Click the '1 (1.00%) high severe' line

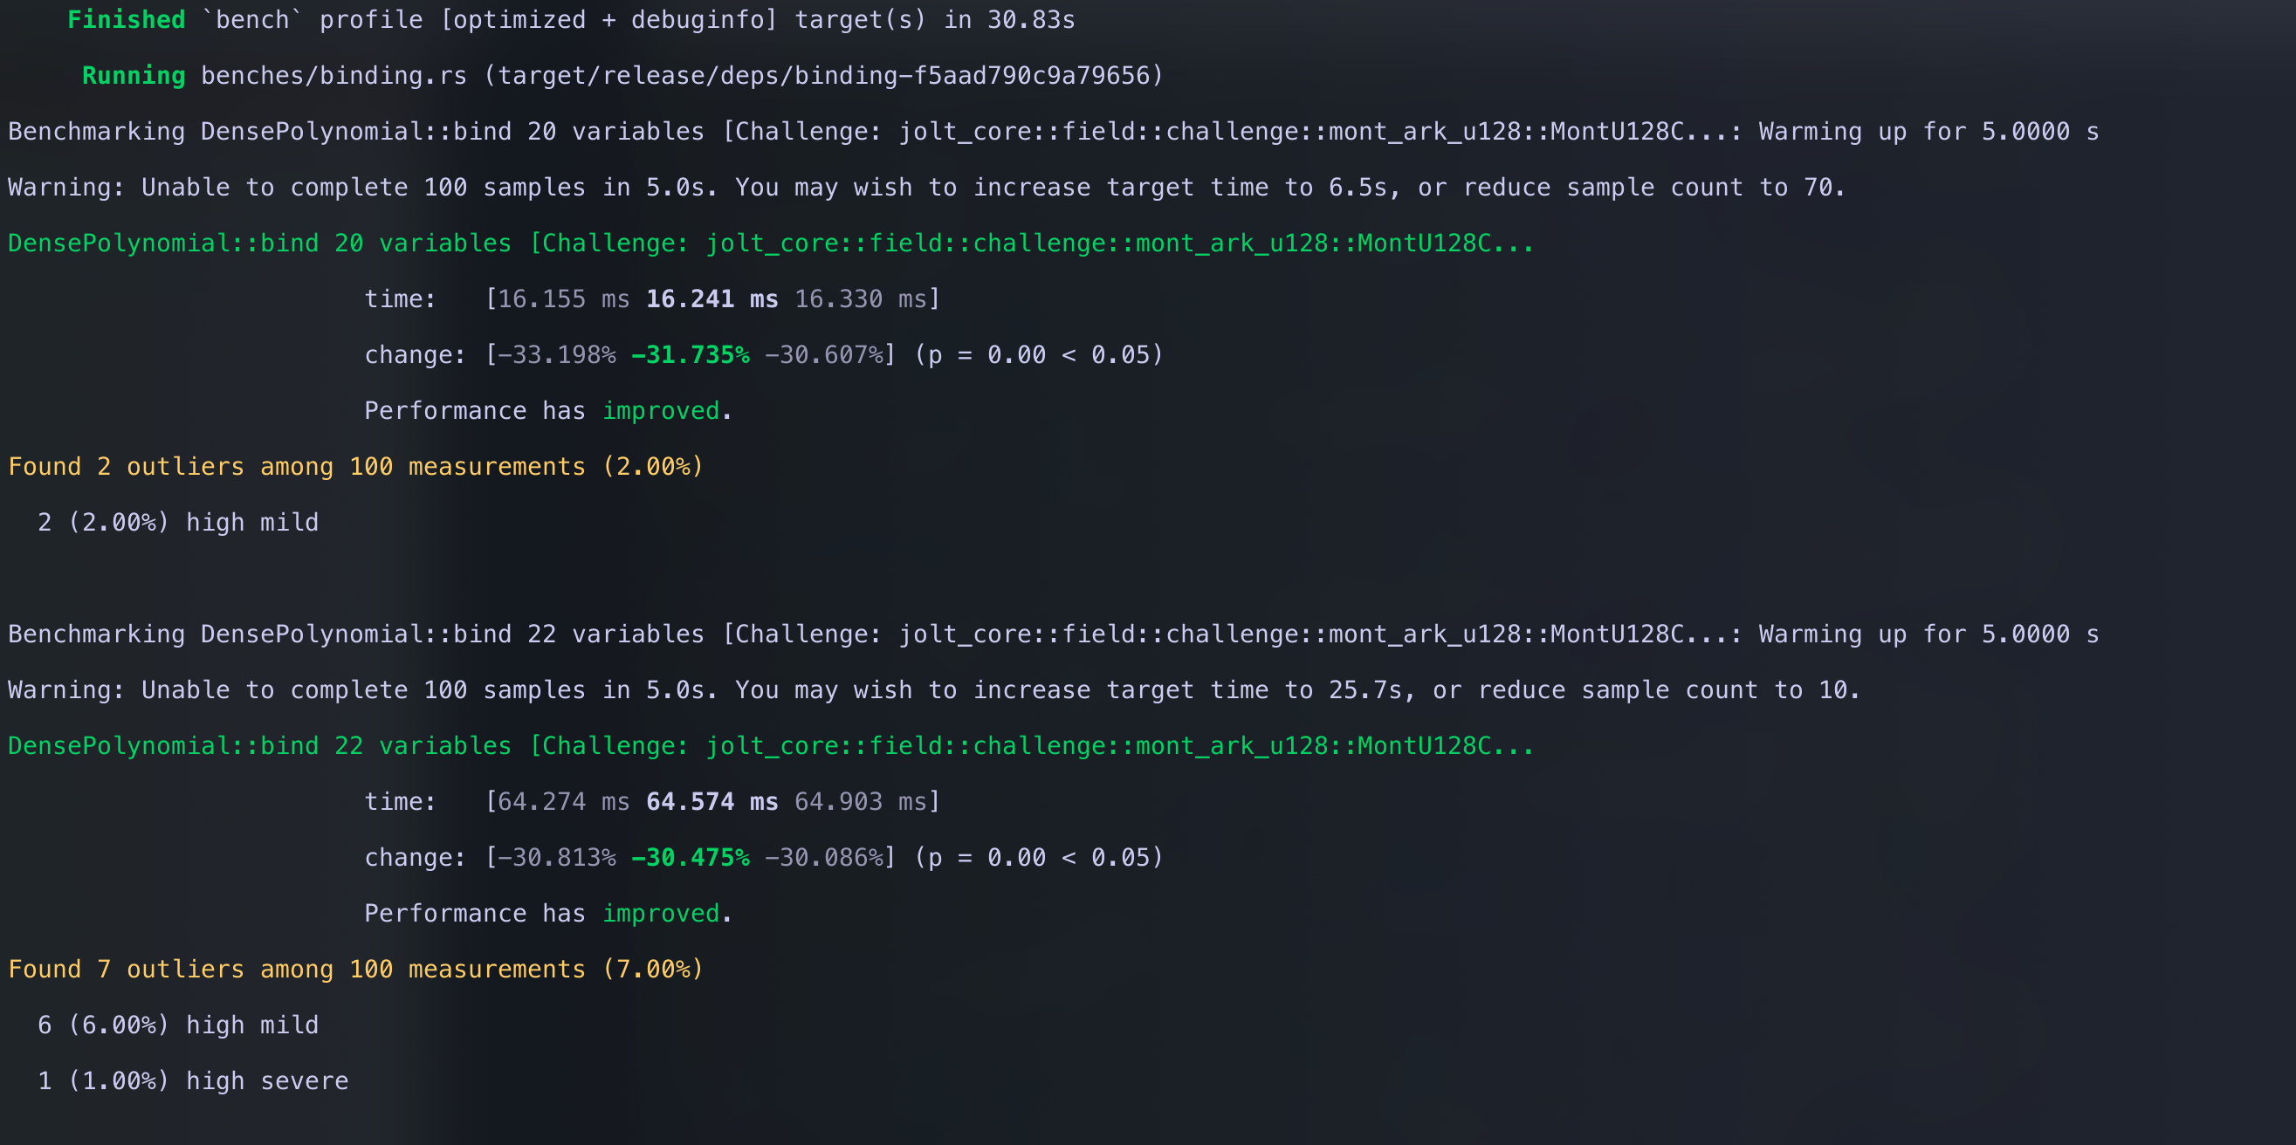coord(193,1080)
